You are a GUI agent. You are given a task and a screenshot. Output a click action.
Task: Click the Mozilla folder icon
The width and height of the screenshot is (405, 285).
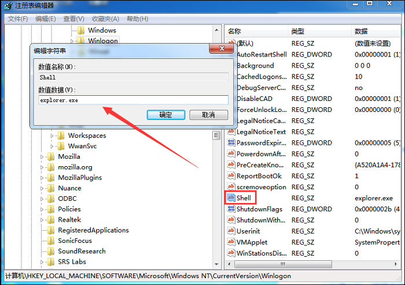point(51,156)
